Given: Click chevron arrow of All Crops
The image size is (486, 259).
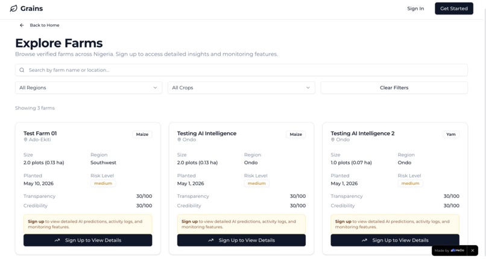Looking at the screenshot, I should [x=308, y=88].
